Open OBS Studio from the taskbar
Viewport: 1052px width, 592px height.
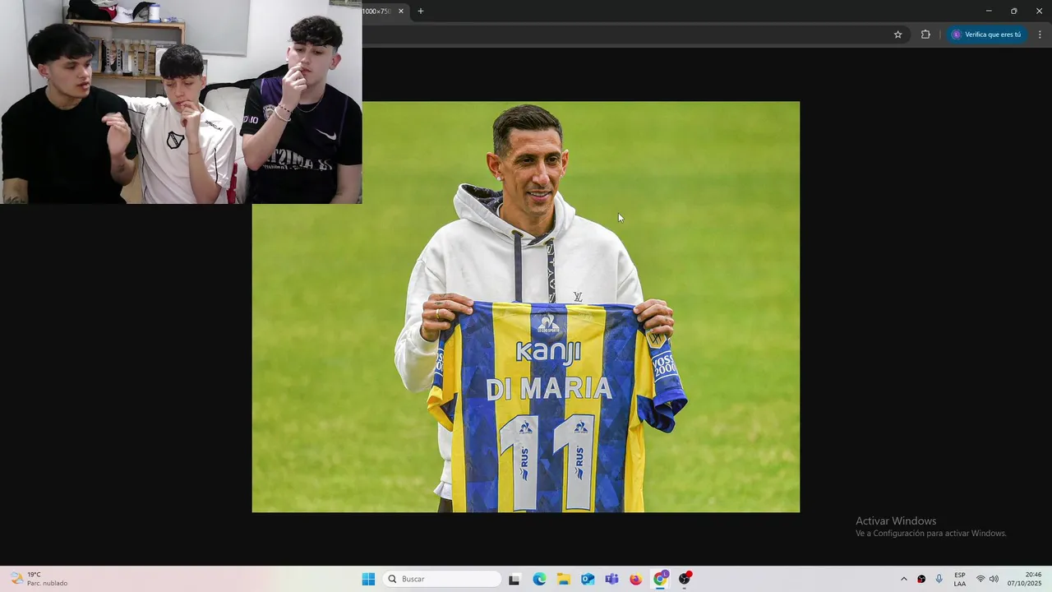pos(685,579)
